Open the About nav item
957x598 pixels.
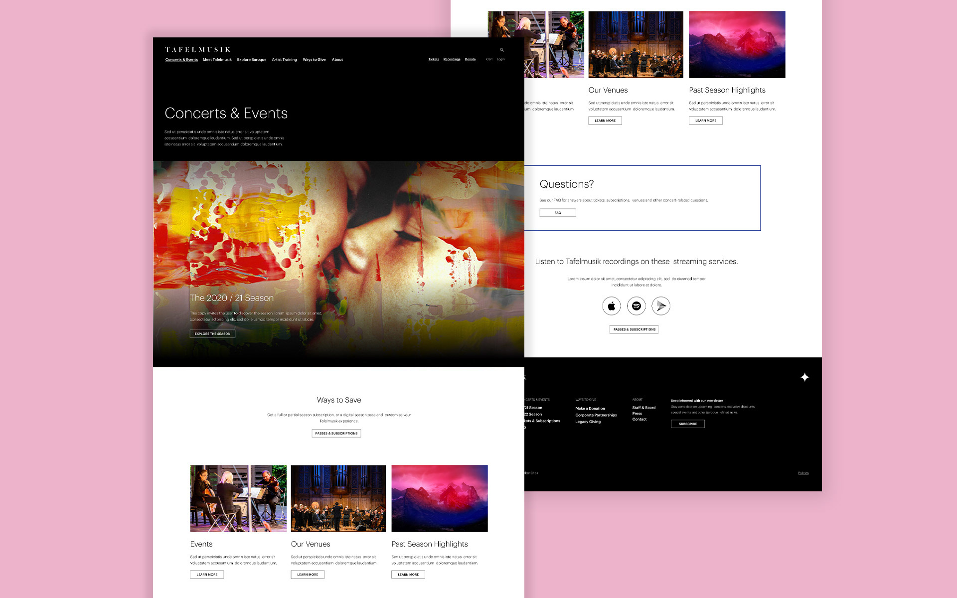pyautogui.click(x=337, y=60)
